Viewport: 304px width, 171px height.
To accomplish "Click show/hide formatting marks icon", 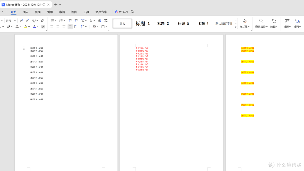I will pyautogui.click(x=106, y=20).
